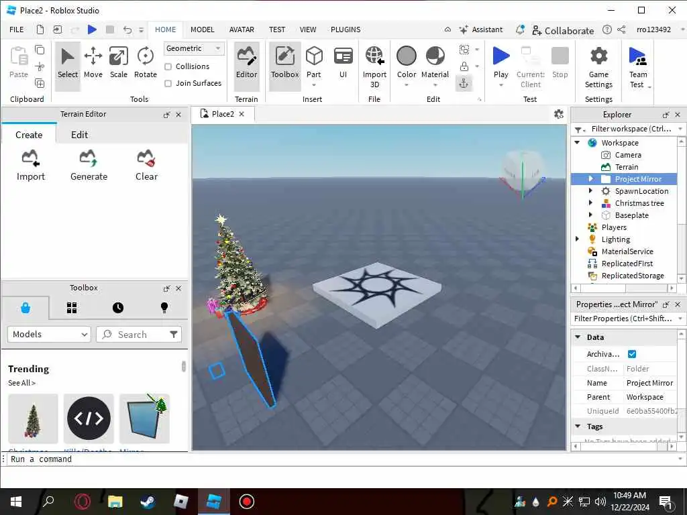Viewport: 687px width, 515px height.
Task: Select the Mirror asset thumbnail
Action: 144,418
